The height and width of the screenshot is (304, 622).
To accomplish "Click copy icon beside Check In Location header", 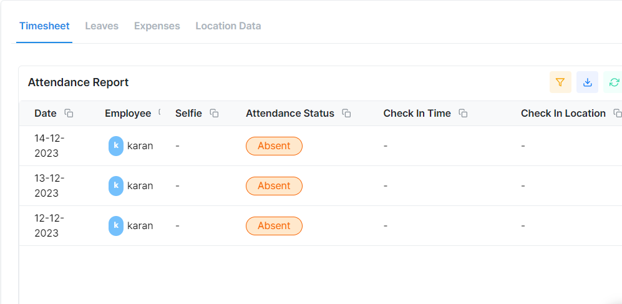I will (x=618, y=114).
